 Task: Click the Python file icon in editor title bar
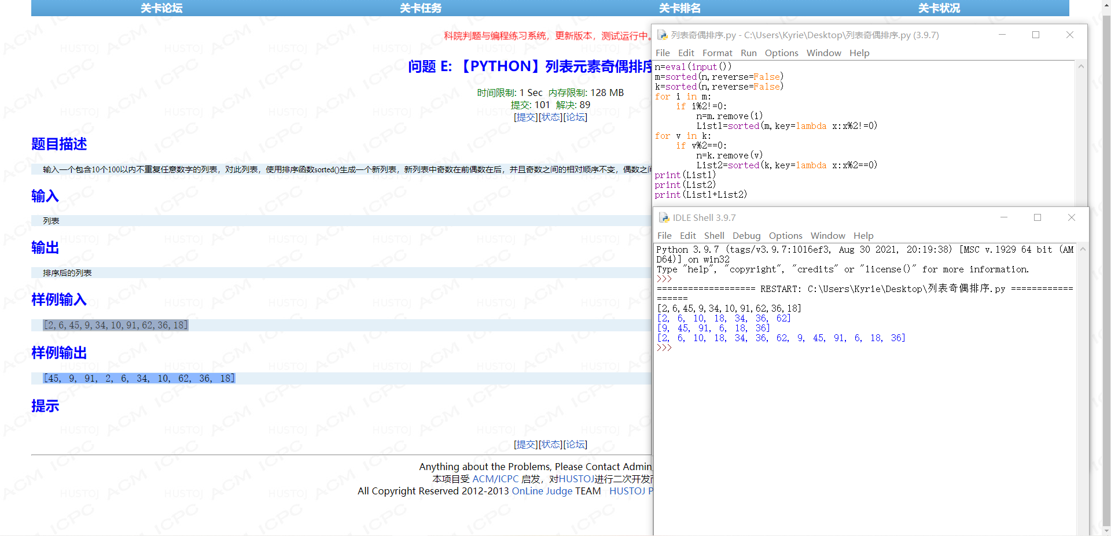tap(663, 35)
